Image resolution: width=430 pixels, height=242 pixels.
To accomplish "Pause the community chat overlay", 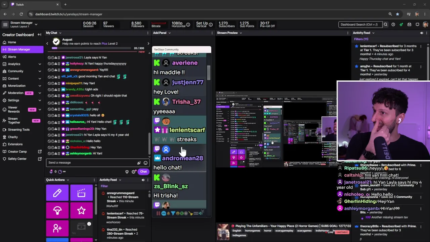I will 158,213.
